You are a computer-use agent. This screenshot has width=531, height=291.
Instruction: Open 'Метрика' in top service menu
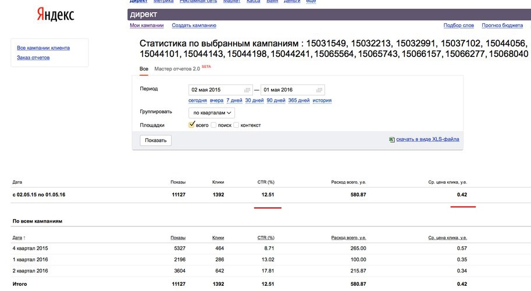(163, 1)
